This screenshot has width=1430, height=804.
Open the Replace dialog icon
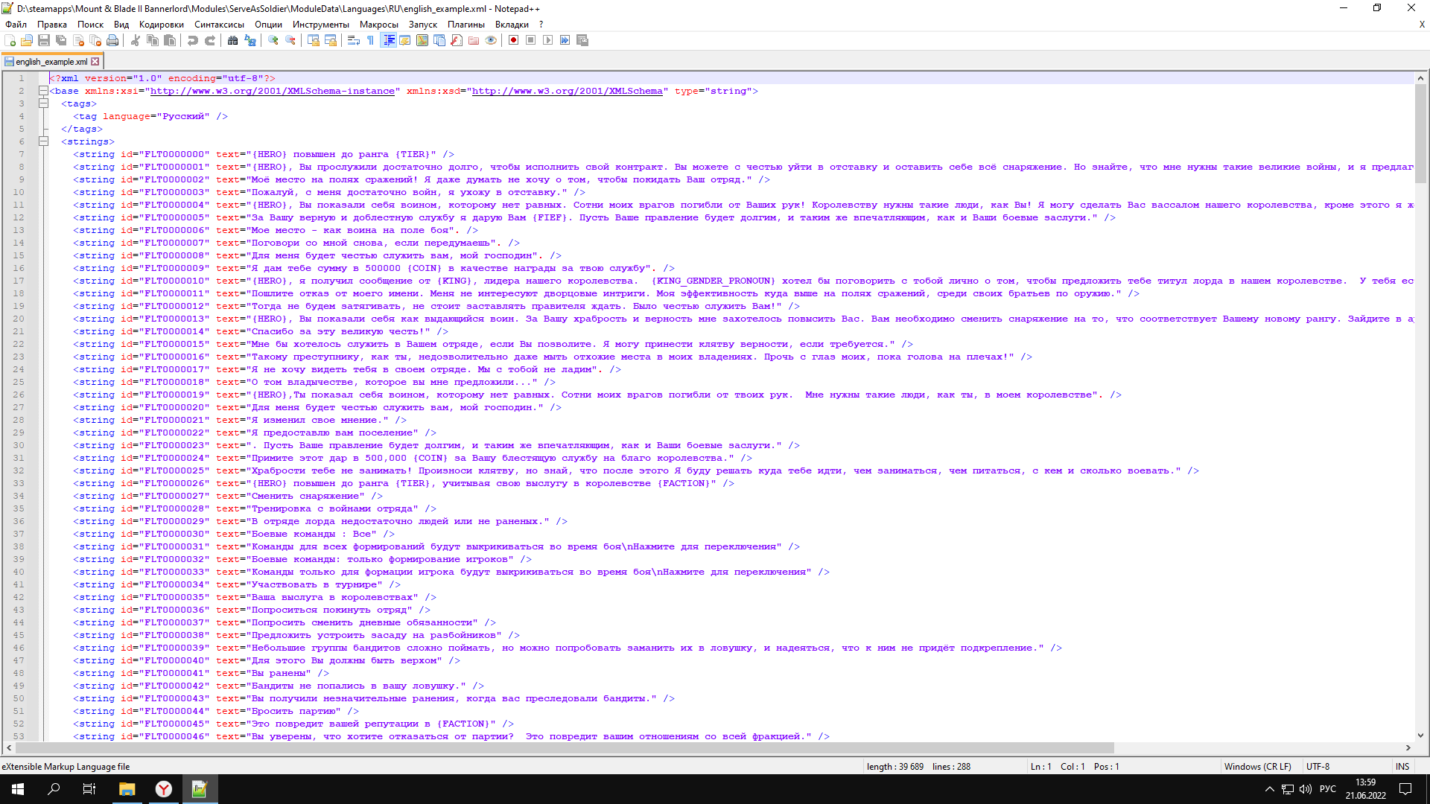click(x=250, y=40)
